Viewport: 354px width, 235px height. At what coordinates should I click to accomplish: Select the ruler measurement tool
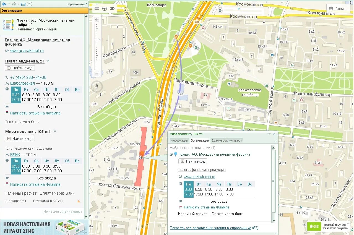coord(97,9)
